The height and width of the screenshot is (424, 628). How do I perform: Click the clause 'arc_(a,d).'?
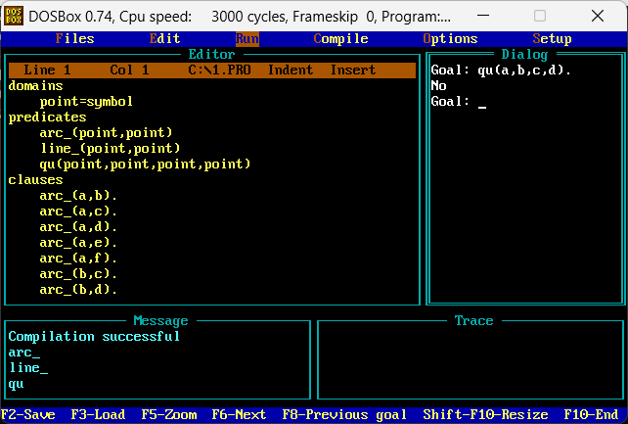coord(78,227)
